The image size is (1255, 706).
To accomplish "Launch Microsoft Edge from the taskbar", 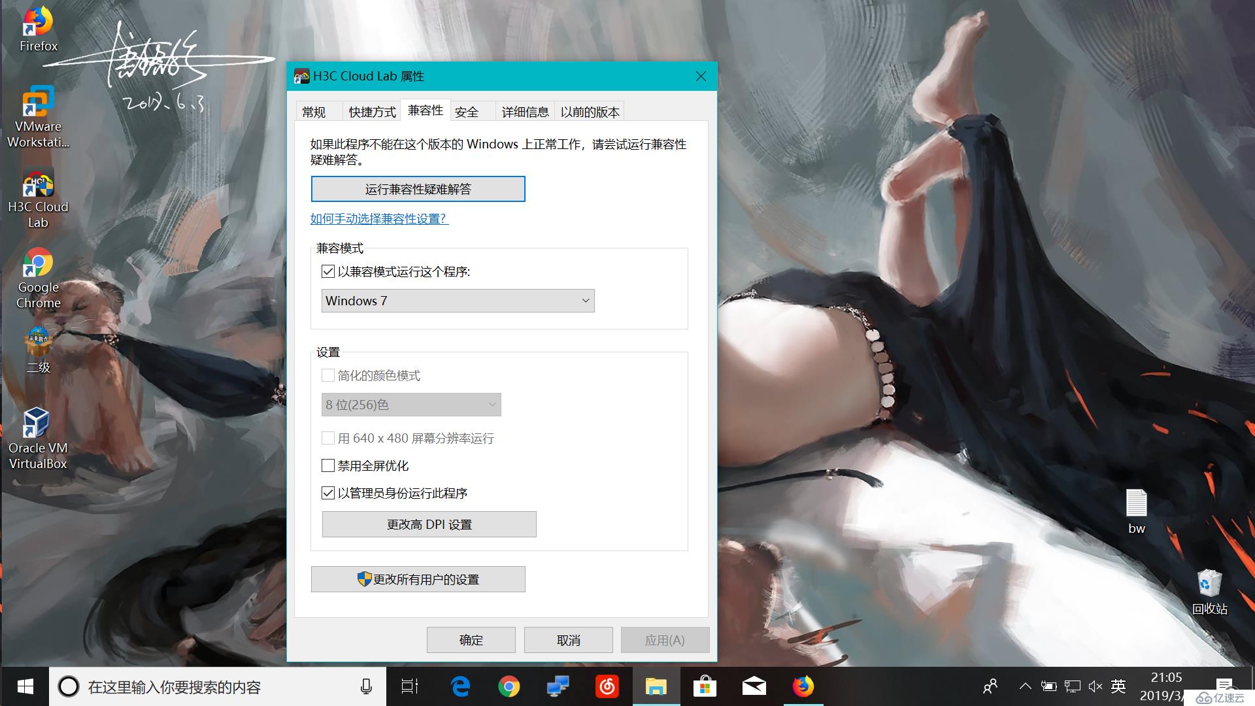I will (x=460, y=686).
